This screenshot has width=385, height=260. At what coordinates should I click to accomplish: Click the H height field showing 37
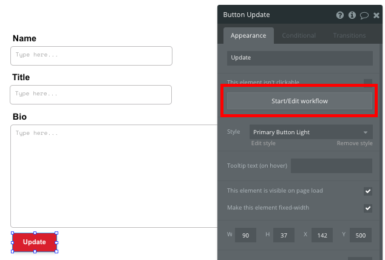[284, 235]
